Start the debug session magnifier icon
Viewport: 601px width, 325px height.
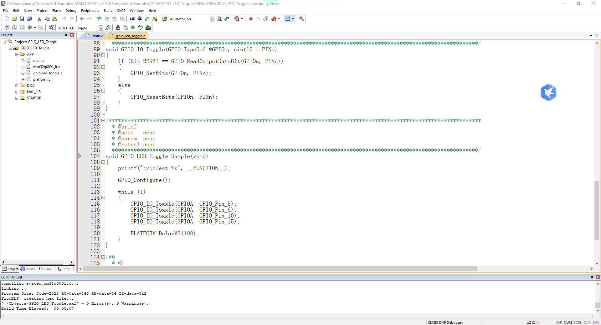237,19
